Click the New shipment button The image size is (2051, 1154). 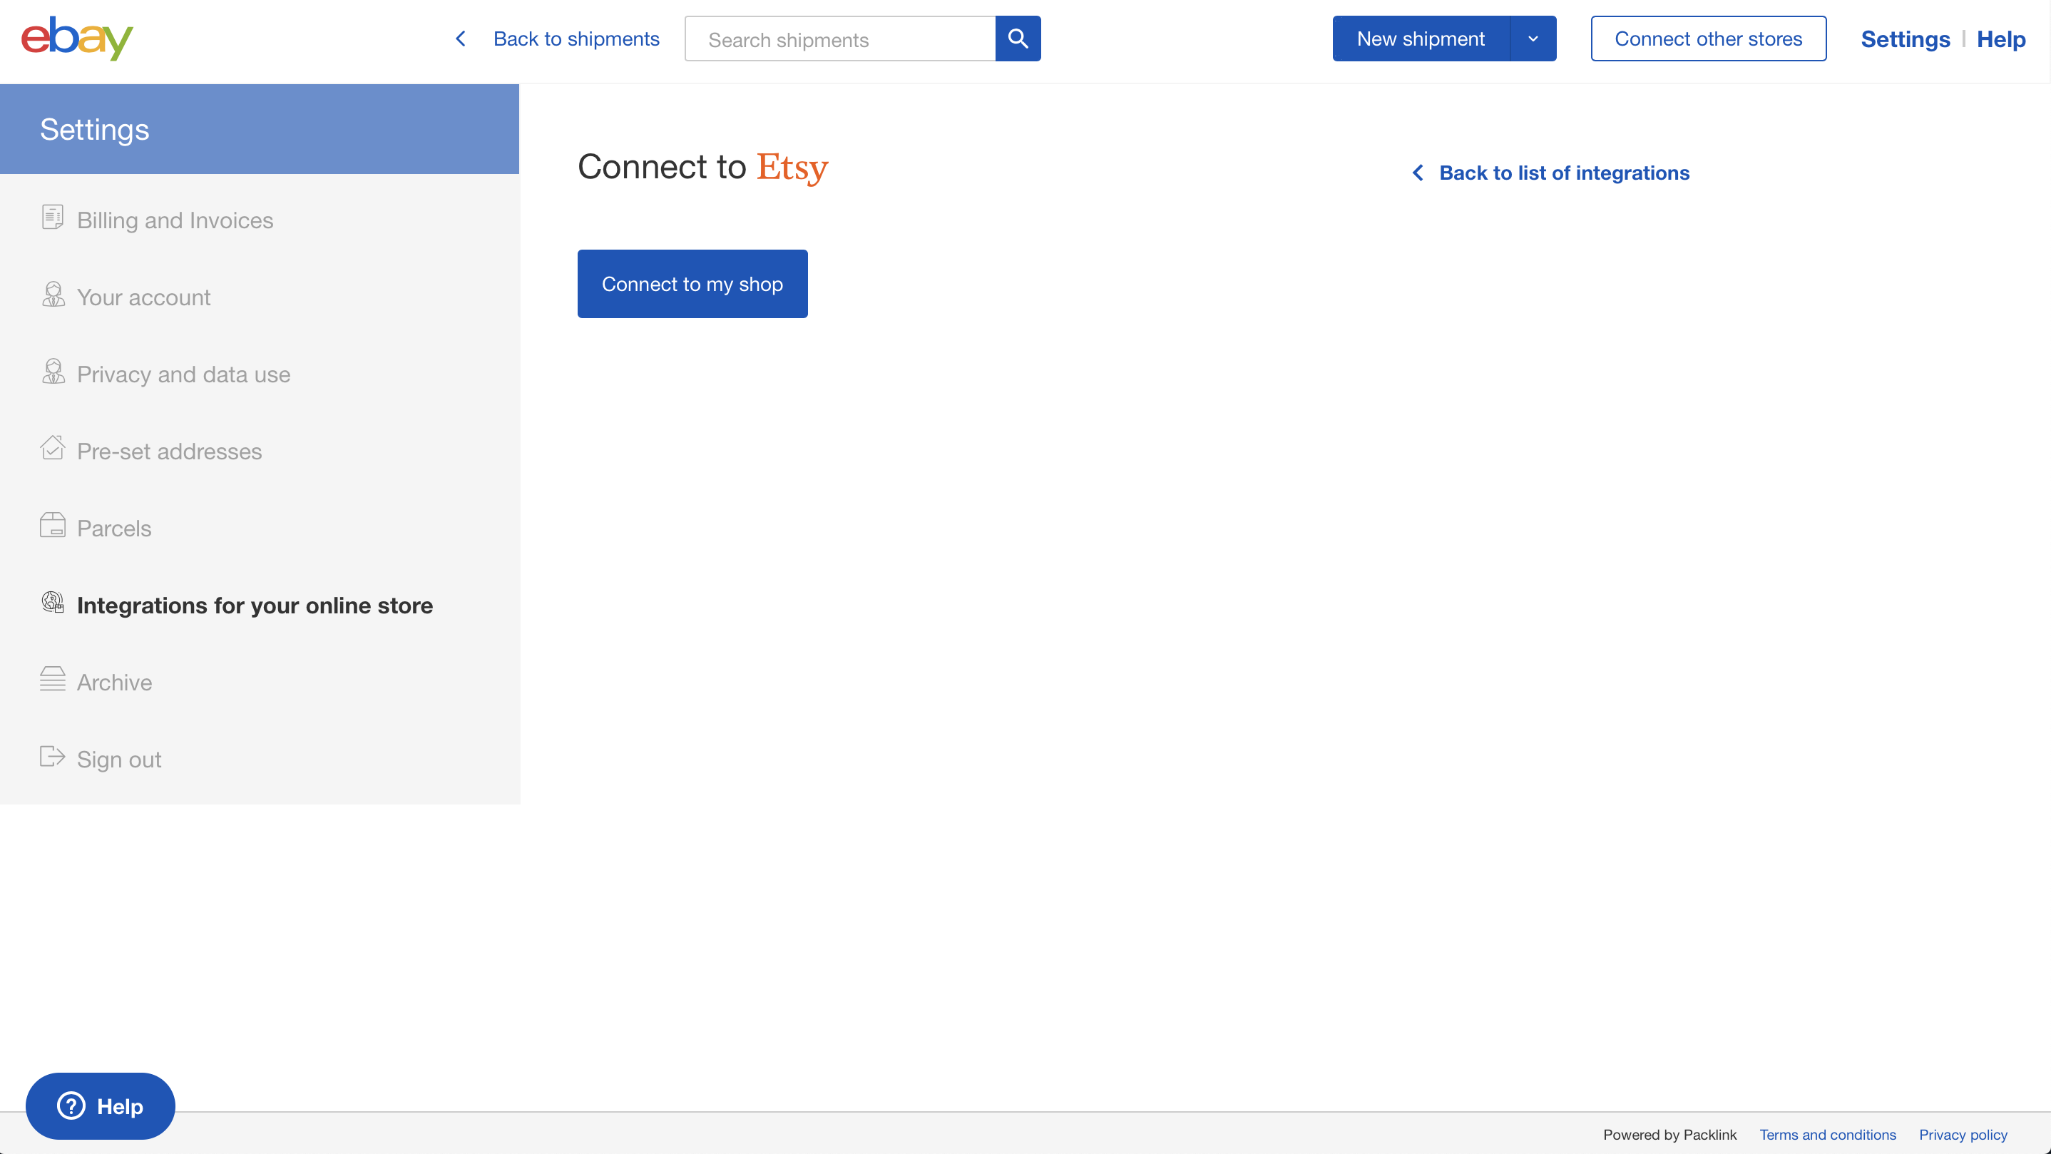pos(1421,39)
